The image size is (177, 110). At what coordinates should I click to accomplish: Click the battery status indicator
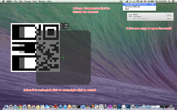click(150, 1)
